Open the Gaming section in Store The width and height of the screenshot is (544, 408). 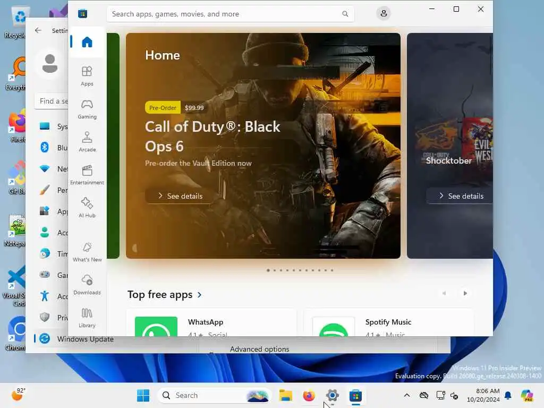[87, 109]
